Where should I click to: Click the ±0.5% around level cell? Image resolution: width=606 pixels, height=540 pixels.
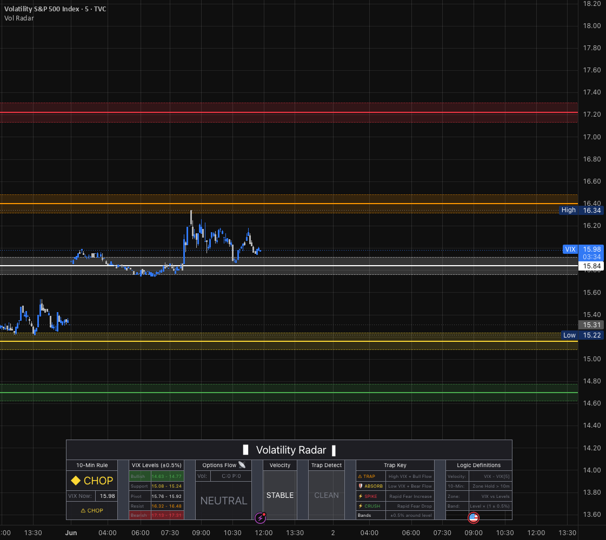coord(410,515)
